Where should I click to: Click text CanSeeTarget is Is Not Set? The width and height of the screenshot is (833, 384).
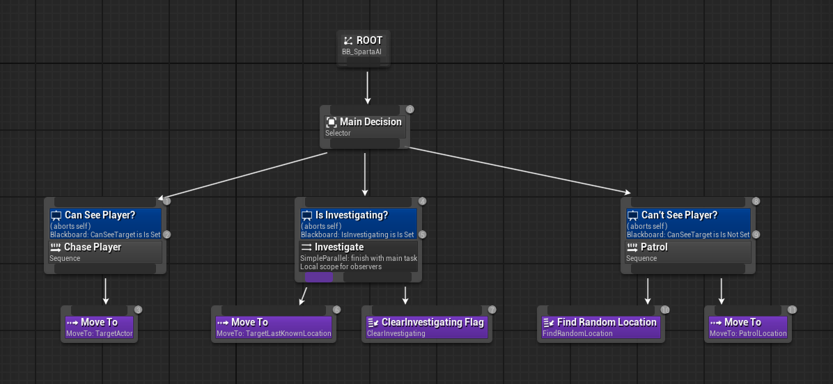point(708,234)
